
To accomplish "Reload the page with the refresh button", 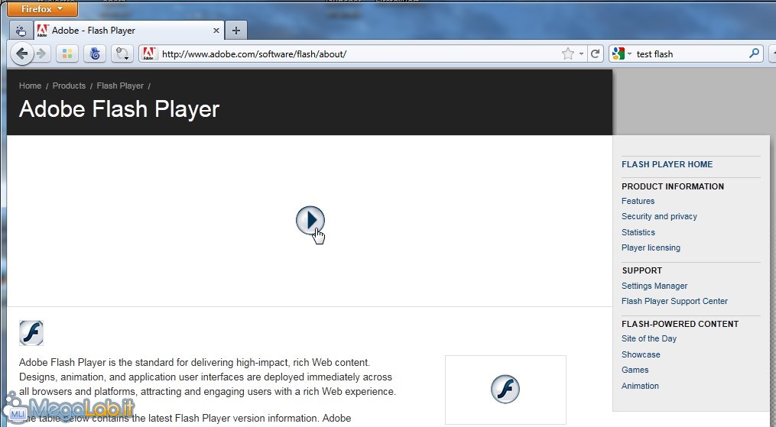I will tap(596, 53).
